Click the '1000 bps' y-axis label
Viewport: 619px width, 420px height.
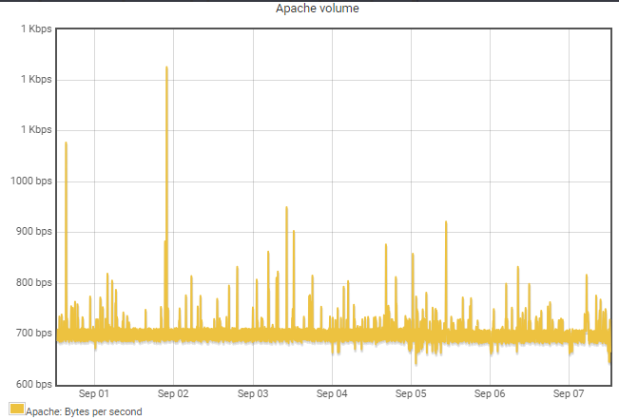[31, 181]
